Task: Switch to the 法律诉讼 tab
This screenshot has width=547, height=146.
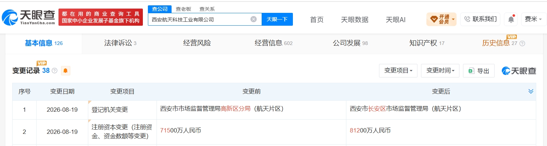Action: (x=120, y=43)
